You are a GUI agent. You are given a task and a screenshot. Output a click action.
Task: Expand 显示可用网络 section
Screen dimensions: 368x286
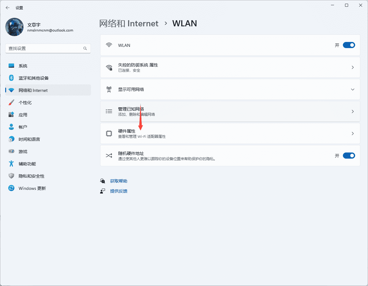point(353,89)
